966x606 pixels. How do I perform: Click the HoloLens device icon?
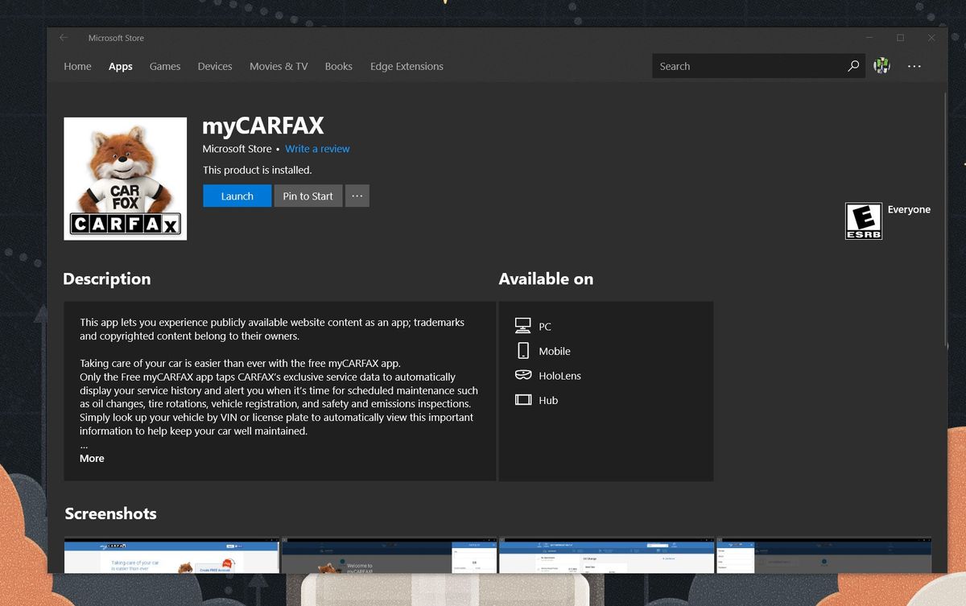coord(524,375)
